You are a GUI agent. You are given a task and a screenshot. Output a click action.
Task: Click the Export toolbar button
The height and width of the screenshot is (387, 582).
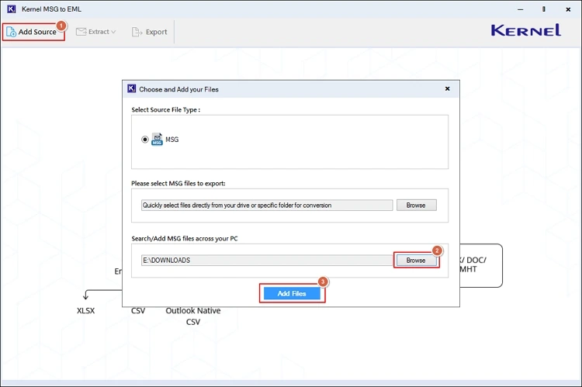click(x=150, y=32)
